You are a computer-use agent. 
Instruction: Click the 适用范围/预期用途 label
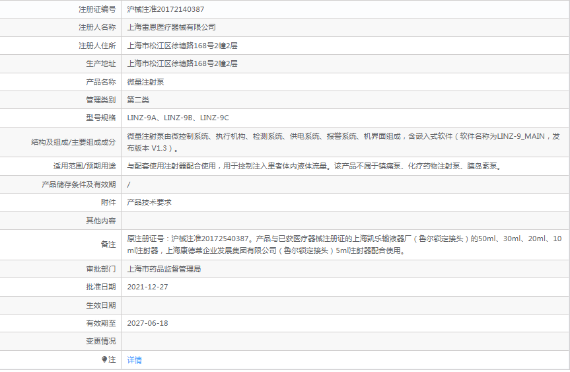click(x=85, y=167)
